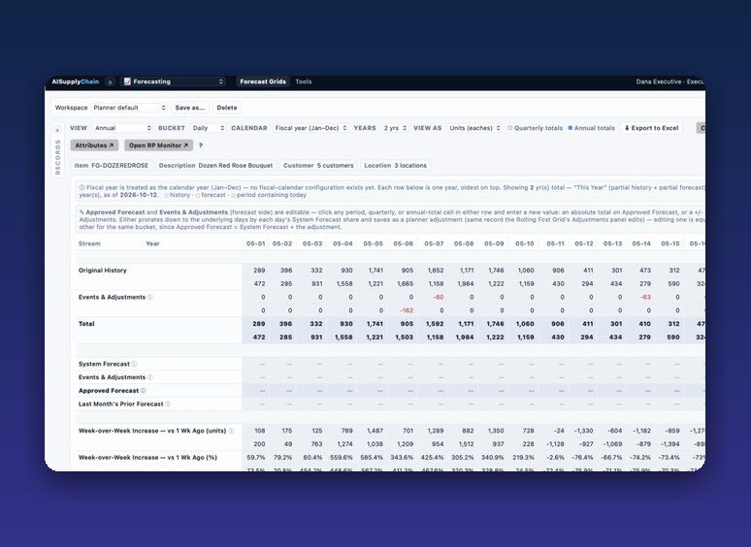Click the Forecasting chart icon
This screenshot has width=751, height=547.
tap(127, 81)
